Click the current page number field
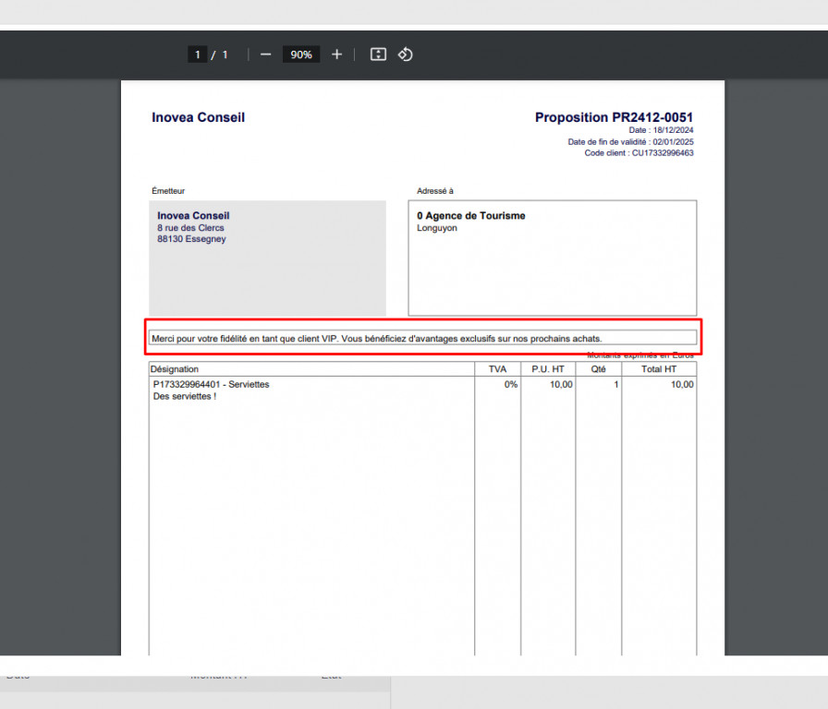828x709 pixels. pos(198,54)
